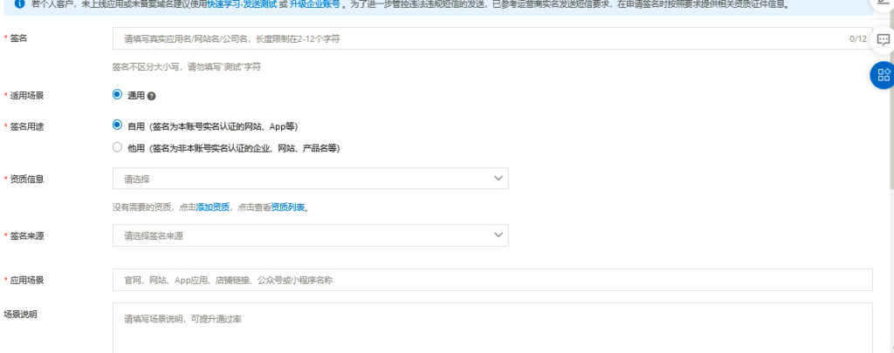Viewport: 894px width, 353px height.
Task: Focus the 签名 name input field
Action: tap(480, 39)
